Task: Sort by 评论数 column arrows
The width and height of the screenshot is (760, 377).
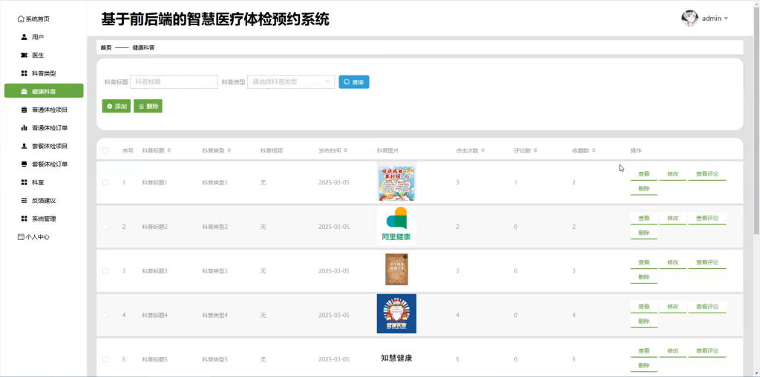Action: [536, 150]
